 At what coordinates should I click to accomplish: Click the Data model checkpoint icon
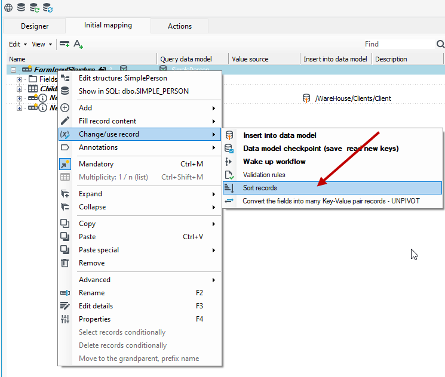coord(229,149)
